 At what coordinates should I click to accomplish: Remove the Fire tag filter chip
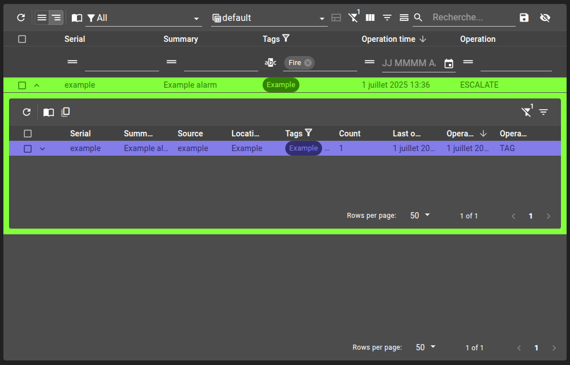click(308, 62)
